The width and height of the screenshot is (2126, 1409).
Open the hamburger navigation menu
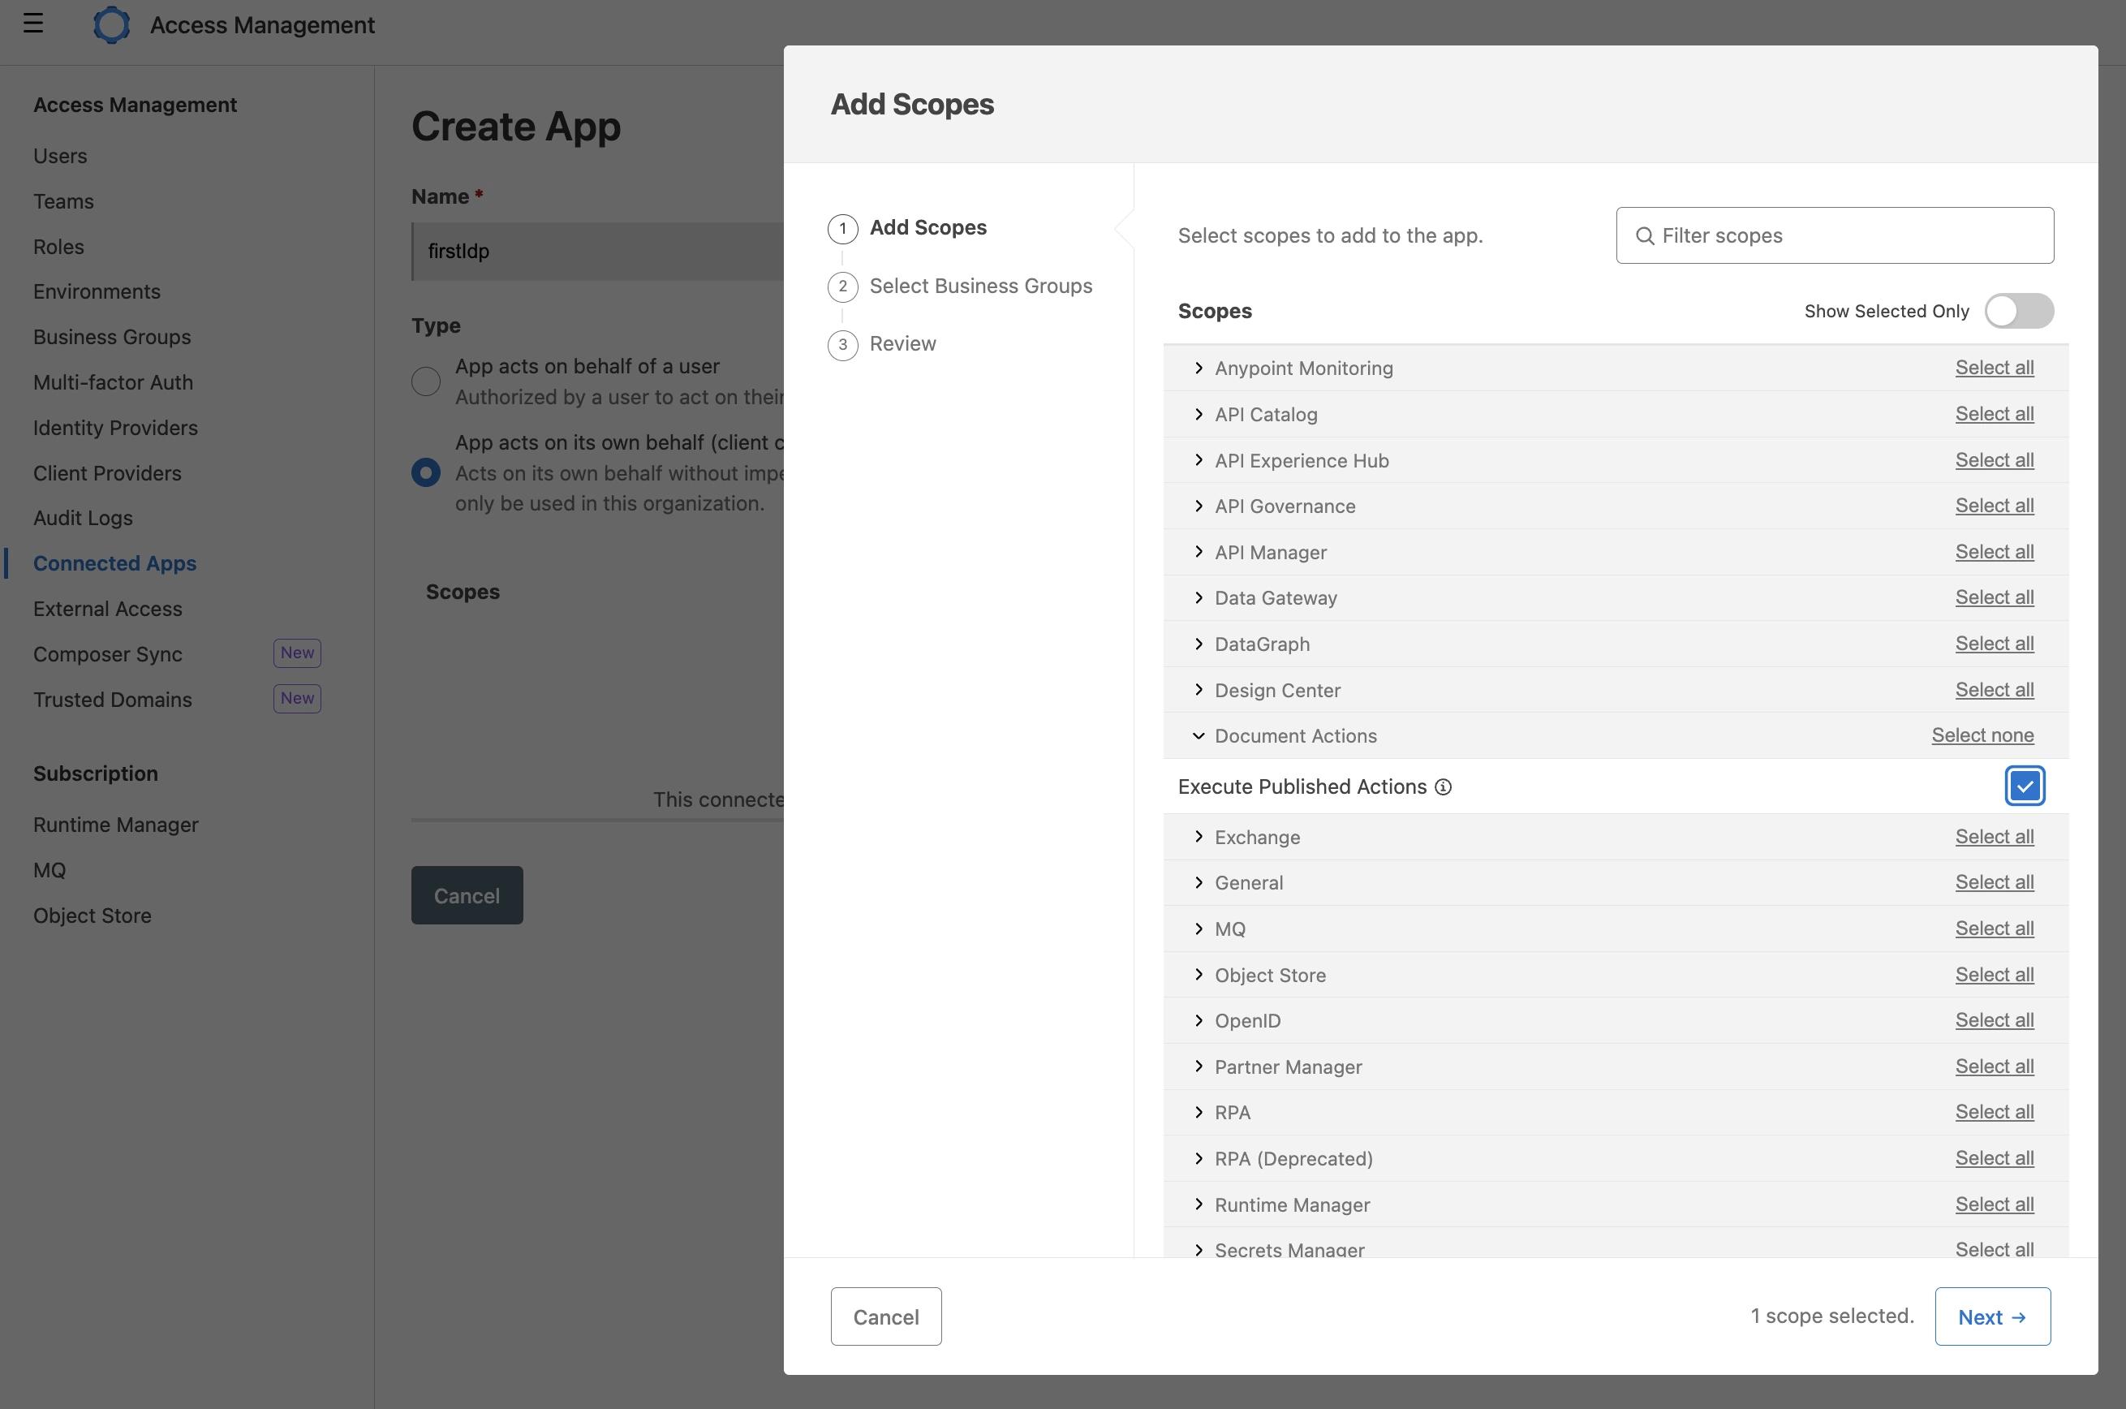(x=33, y=24)
